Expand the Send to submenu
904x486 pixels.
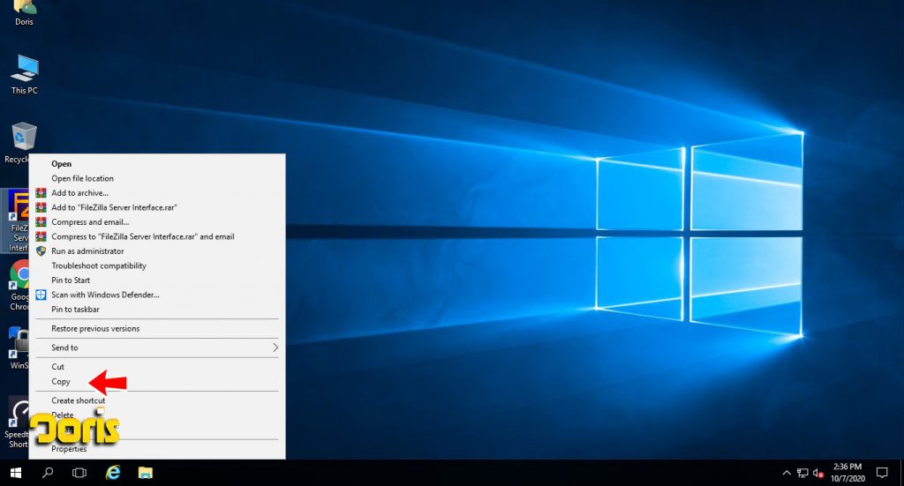(157, 348)
